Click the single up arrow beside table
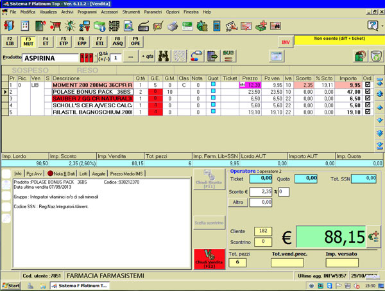This screenshot has height=291, width=385. pos(380,107)
